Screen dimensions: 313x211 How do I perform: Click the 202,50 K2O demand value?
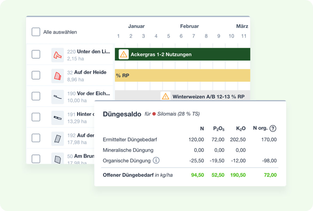click(238, 140)
